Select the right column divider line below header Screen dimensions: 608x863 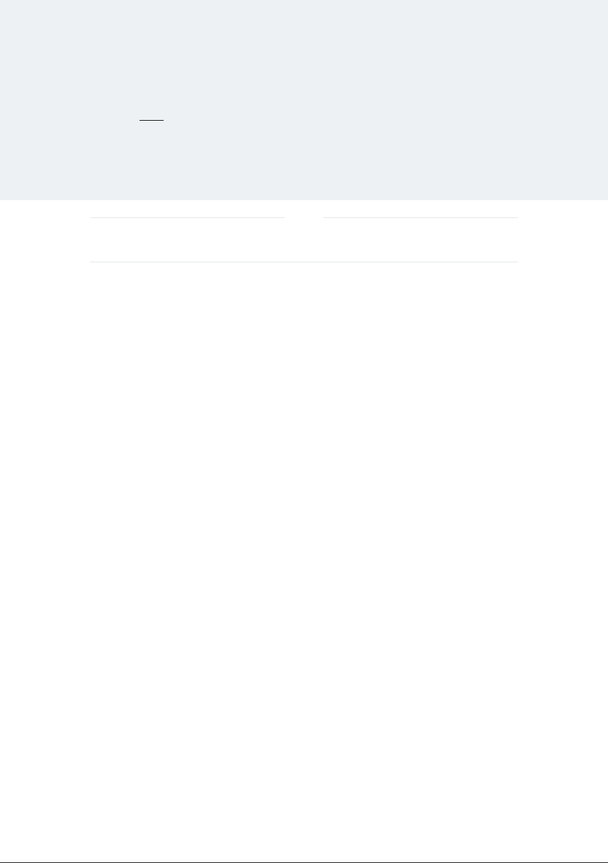click(420, 218)
